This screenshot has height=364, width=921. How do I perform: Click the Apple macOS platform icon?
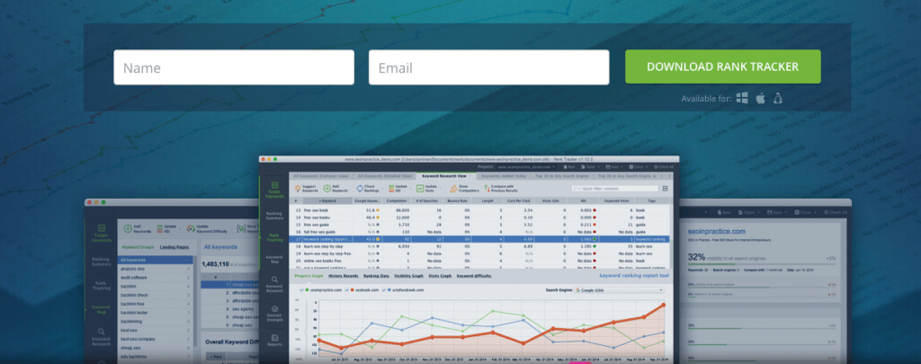pos(760,98)
